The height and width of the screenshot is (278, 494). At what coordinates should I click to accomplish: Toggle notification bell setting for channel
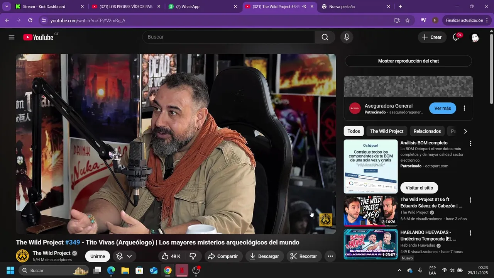tap(120, 256)
